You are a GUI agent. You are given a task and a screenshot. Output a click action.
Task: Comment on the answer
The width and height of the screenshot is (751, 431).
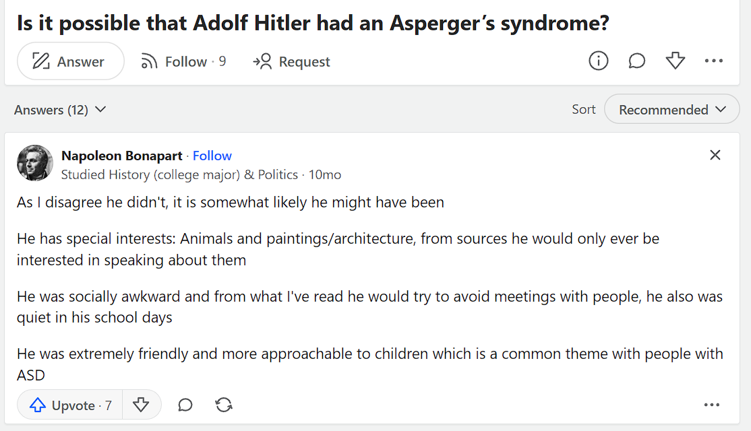[x=185, y=405]
